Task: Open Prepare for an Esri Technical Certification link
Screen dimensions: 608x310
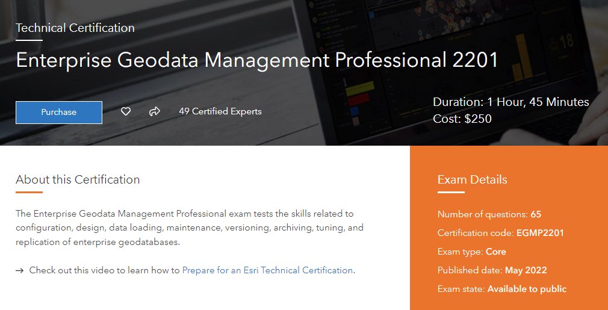Action: (267, 270)
